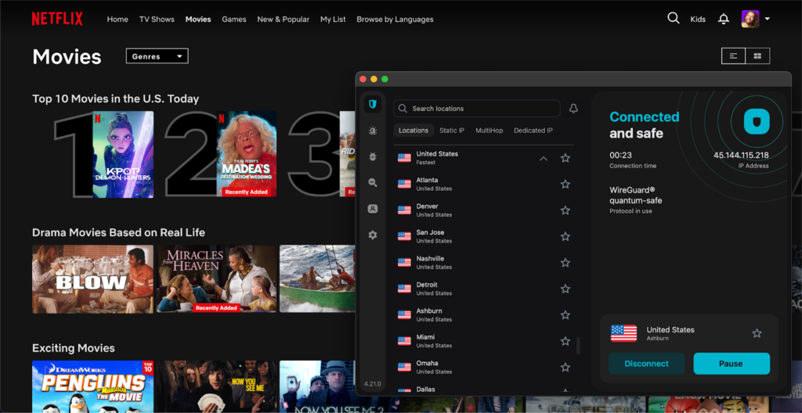Open Netflix search magnifier icon
The width and height of the screenshot is (802, 413).
(x=673, y=19)
